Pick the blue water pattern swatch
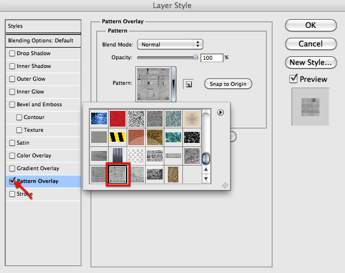This screenshot has width=345, height=273. pos(99,119)
